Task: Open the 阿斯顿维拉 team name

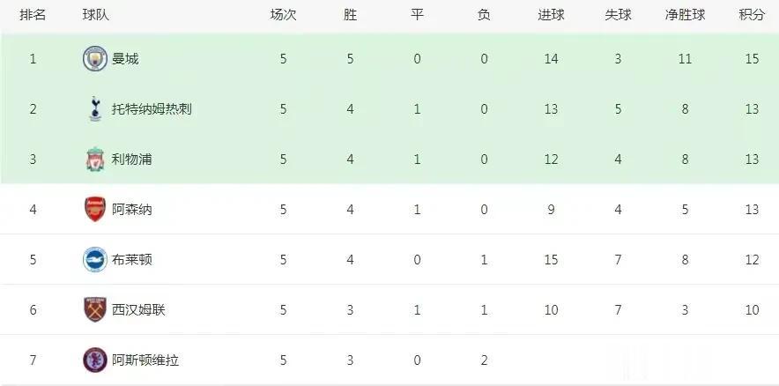Action: [x=145, y=360]
